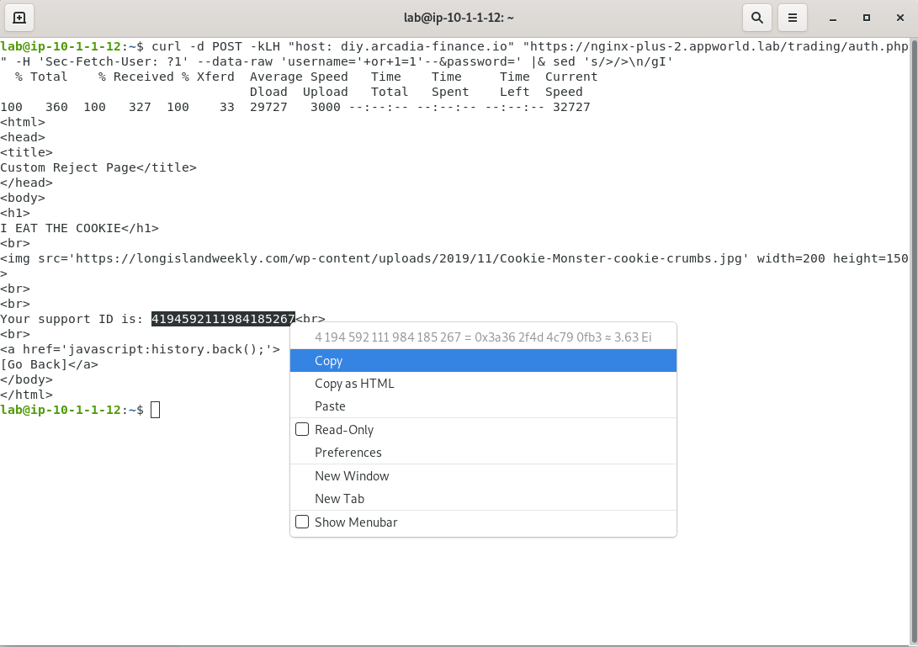Click the nginx-plus-2.appworld.lab URL text
Viewport: 918px width, 647px height.
(719, 46)
